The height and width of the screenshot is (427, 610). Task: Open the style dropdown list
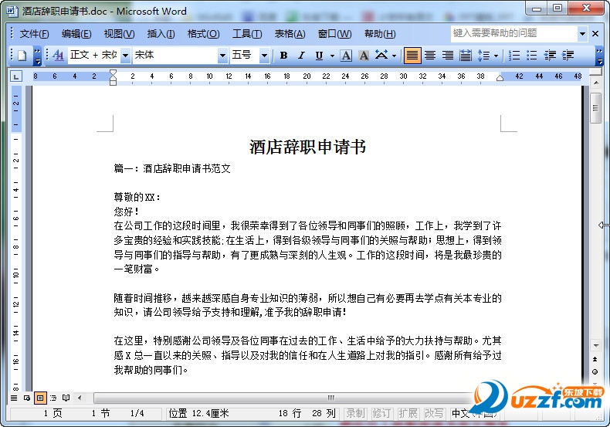click(125, 56)
